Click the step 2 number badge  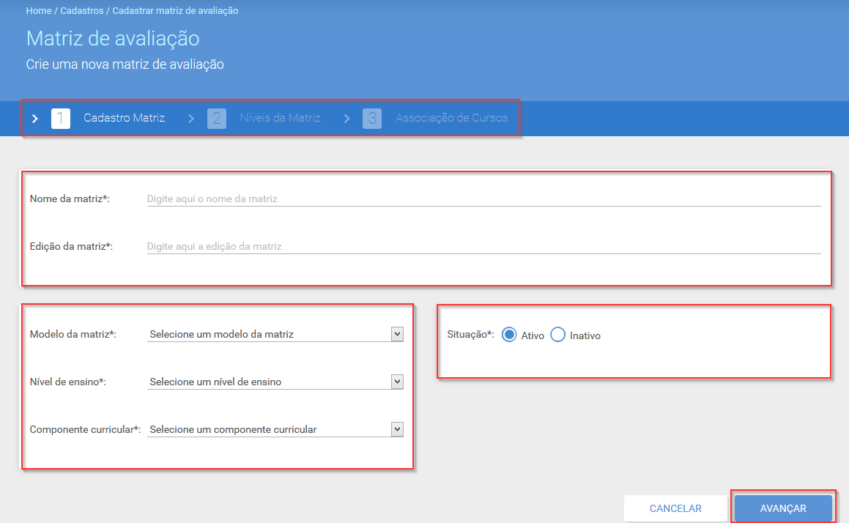217,118
